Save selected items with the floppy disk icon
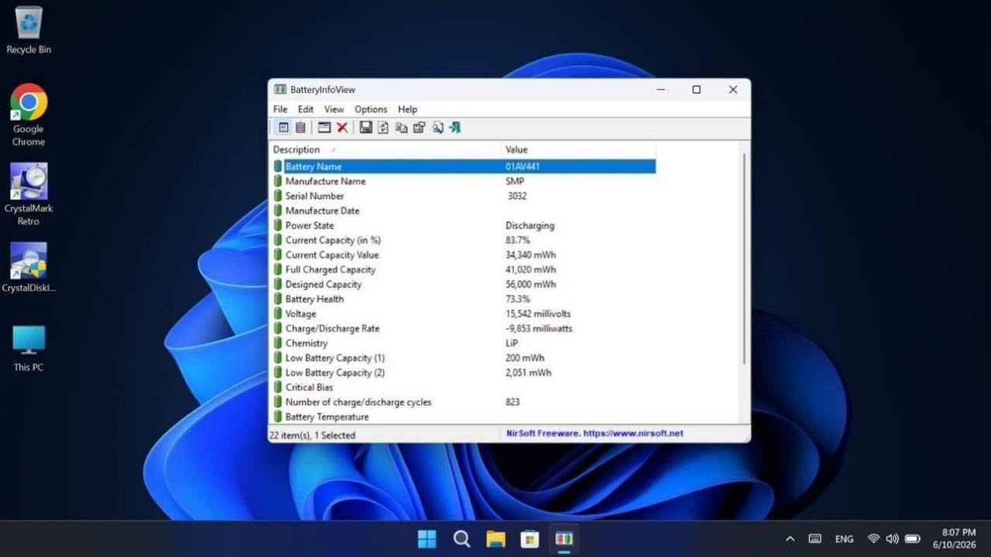Image resolution: width=991 pixels, height=557 pixels. pyautogui.click(x=365, y=128)
